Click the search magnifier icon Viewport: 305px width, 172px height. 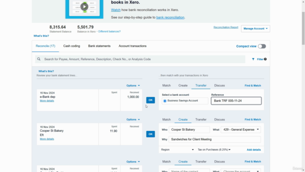(39, 59)
